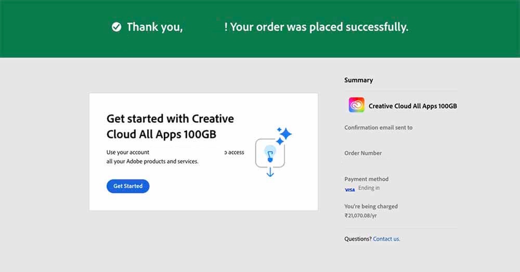Select the Summary heading
This screenshot has width=520, height=272.
tap(358, 80)
